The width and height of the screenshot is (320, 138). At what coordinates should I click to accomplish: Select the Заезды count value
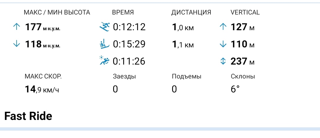click(x=115, y=89)
